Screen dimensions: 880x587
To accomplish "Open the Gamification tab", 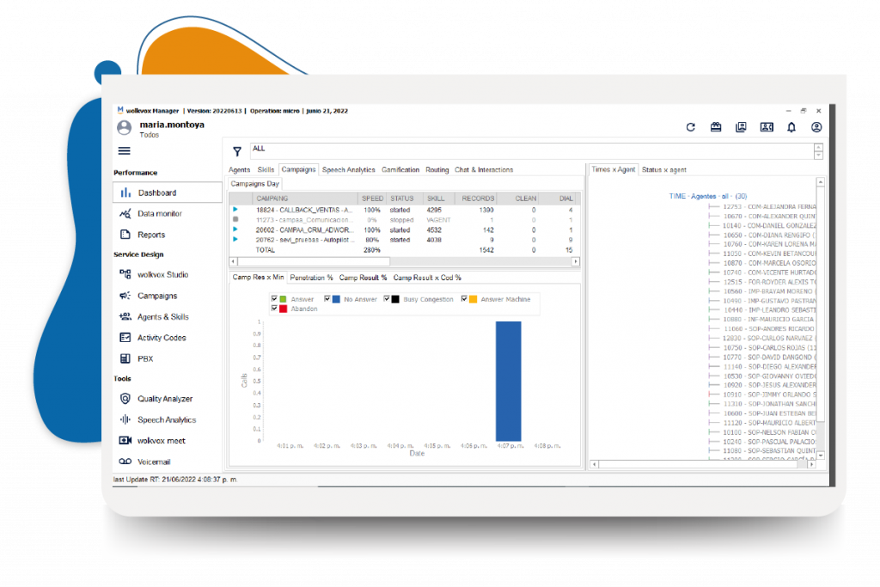I will [400, 169].
